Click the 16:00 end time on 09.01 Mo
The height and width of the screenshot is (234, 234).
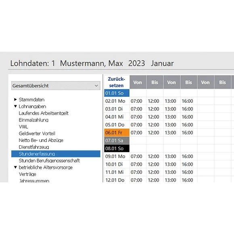(188, 156)
